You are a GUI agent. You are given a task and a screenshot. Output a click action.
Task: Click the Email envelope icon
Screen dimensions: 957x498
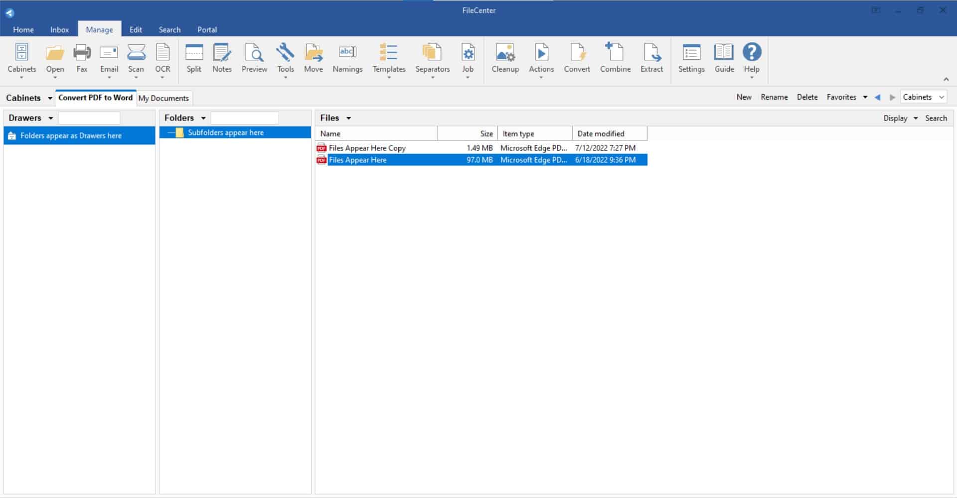coord(109,52)
